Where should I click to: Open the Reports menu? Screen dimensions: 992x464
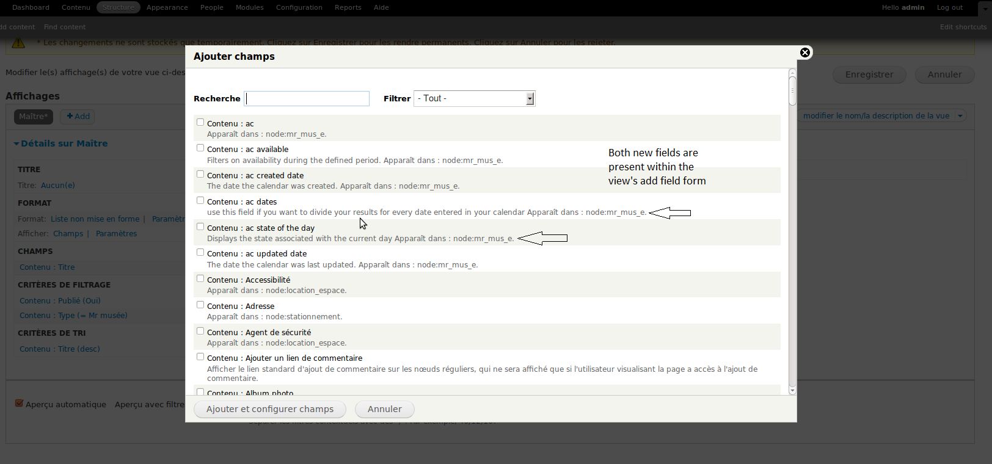(x=348, y=7)
